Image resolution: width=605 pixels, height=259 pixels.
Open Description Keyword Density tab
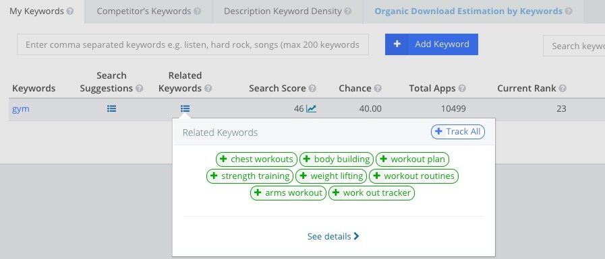tap(287, 11)
